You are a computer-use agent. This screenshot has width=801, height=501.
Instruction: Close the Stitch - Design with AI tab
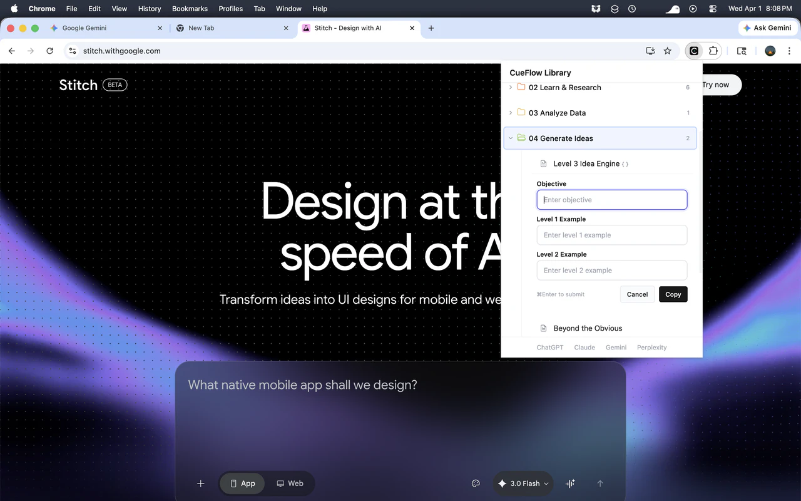point(412,28)
